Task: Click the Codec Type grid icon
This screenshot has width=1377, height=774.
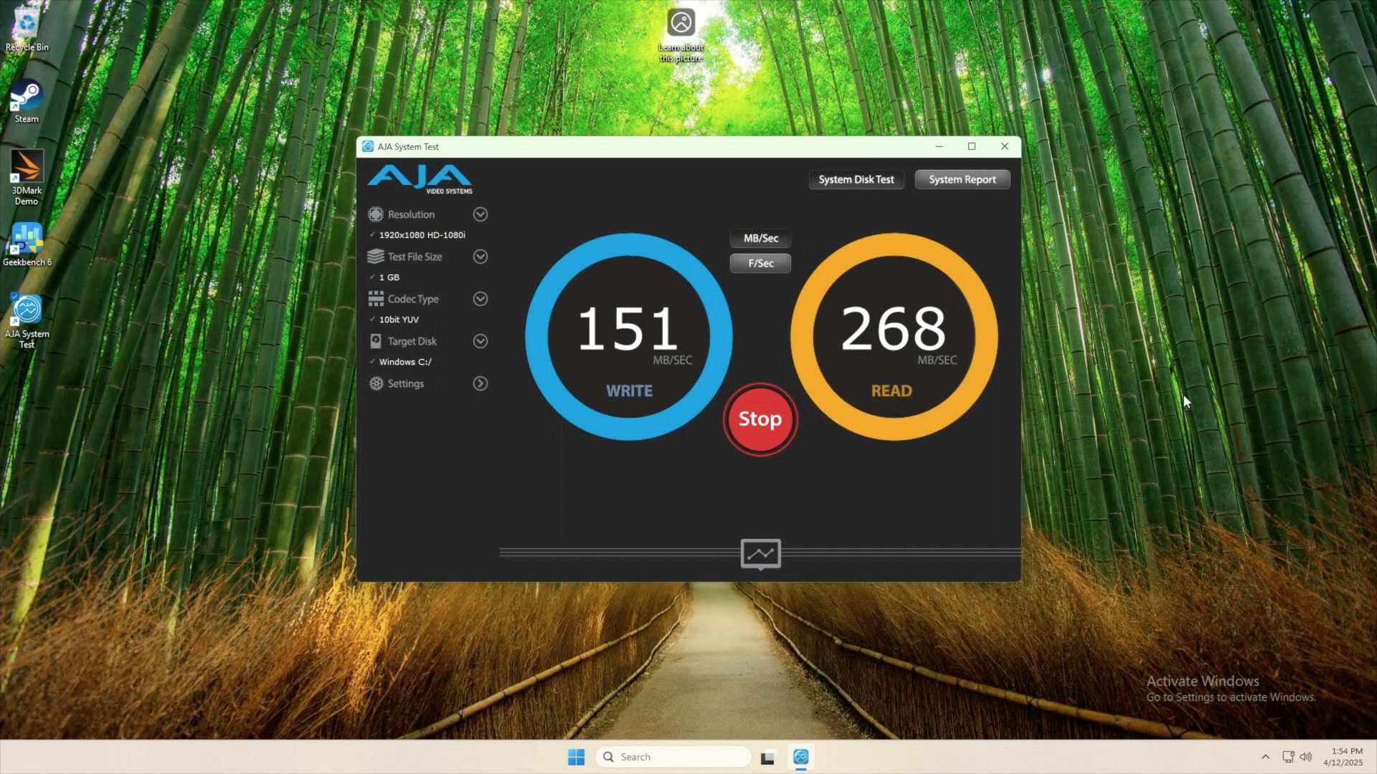Action: point(375,299)
